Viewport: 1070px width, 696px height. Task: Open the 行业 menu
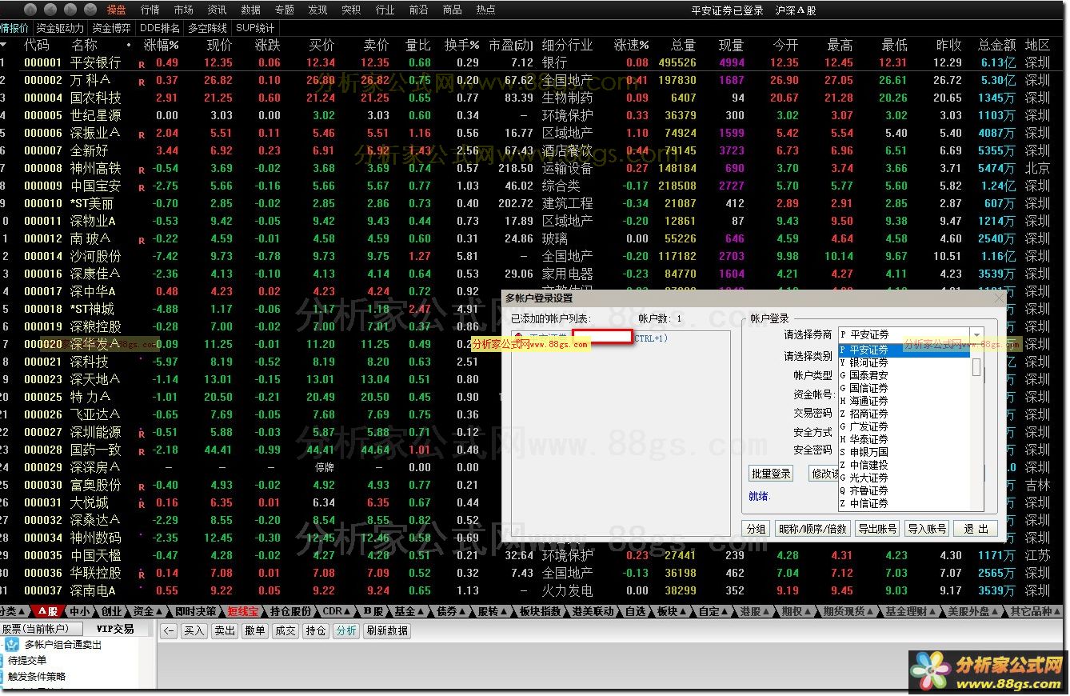[x=385, y=10]
